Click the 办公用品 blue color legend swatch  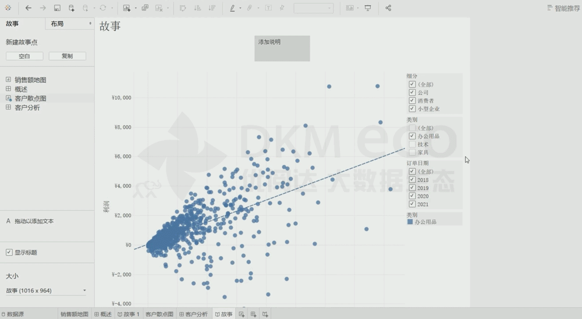coord(410,222)
